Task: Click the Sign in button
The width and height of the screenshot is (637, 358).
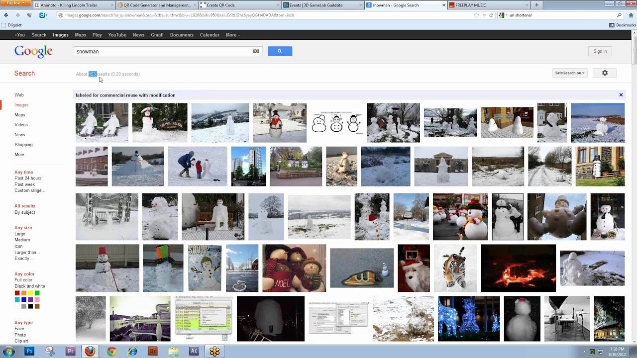Action: [600, 51]
